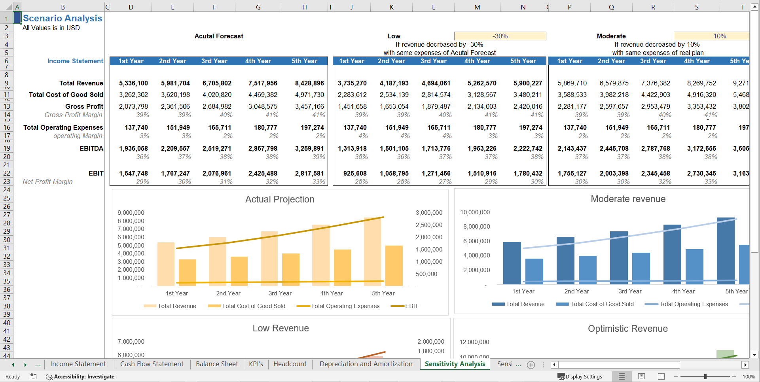760x382 pixels.
Task: Switch to the Headcount sheet tab
Action: 290,364
